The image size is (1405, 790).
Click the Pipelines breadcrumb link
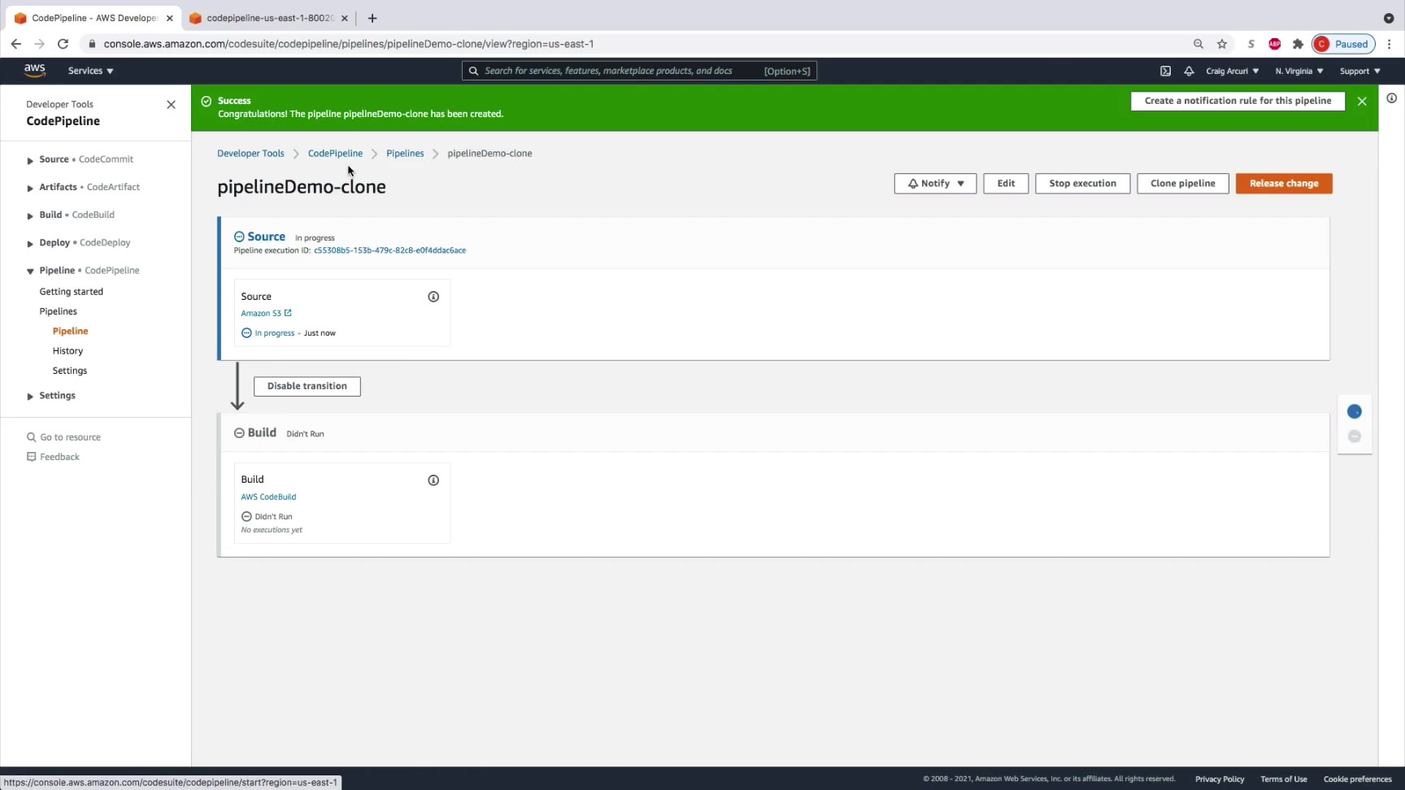pos(405,154)
